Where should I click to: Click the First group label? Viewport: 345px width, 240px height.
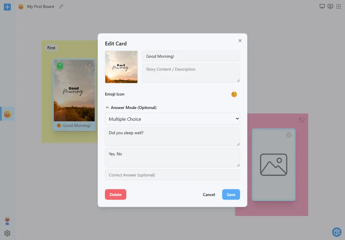tap(51, 48)
